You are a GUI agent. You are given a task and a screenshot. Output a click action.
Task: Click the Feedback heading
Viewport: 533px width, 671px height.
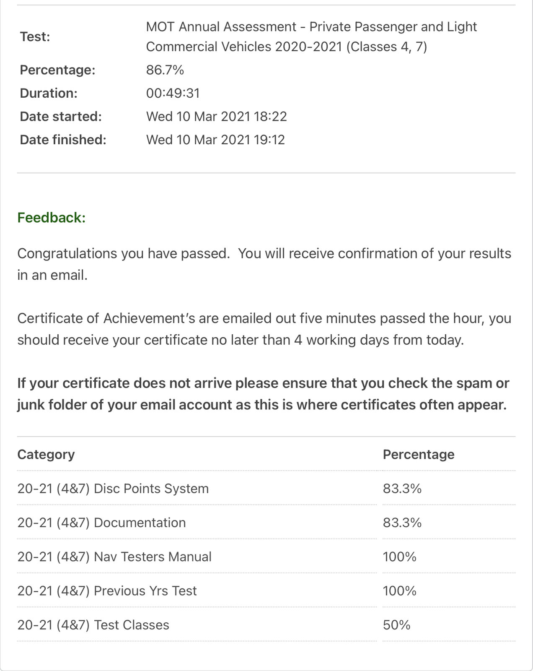(52, 218)
